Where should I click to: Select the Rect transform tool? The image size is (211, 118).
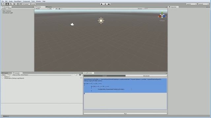pyautogui.click(x=18, y=4)
